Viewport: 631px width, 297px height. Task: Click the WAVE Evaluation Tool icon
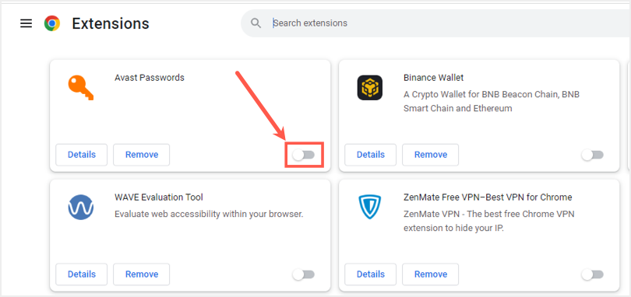(81, 208)
